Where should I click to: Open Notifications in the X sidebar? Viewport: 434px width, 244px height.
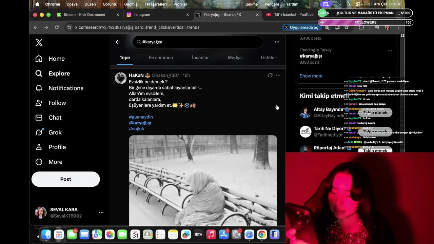pos(59,88)
